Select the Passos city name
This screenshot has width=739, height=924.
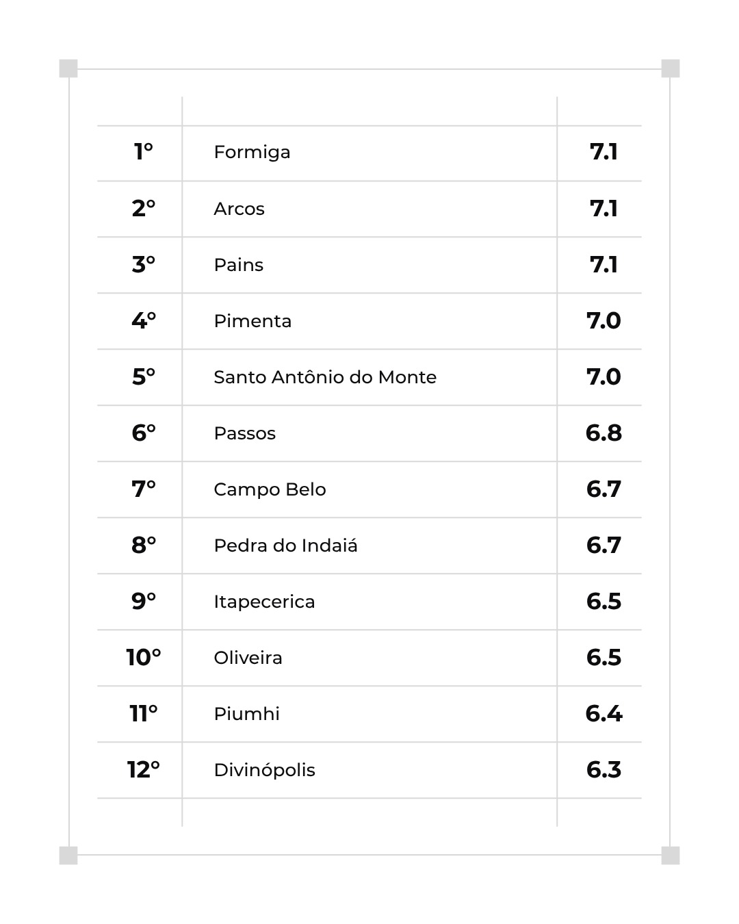(x=244, y=433)
